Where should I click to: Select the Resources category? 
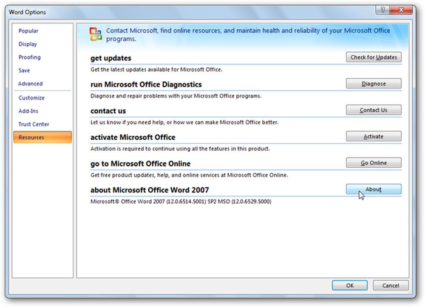click(x=42, y=137)
